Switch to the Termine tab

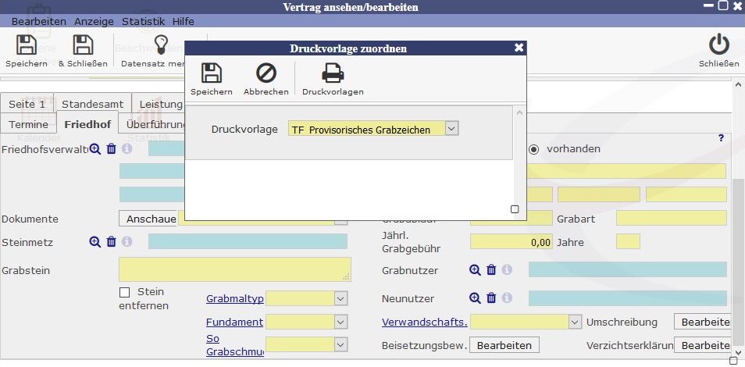(x=29, y=124)
